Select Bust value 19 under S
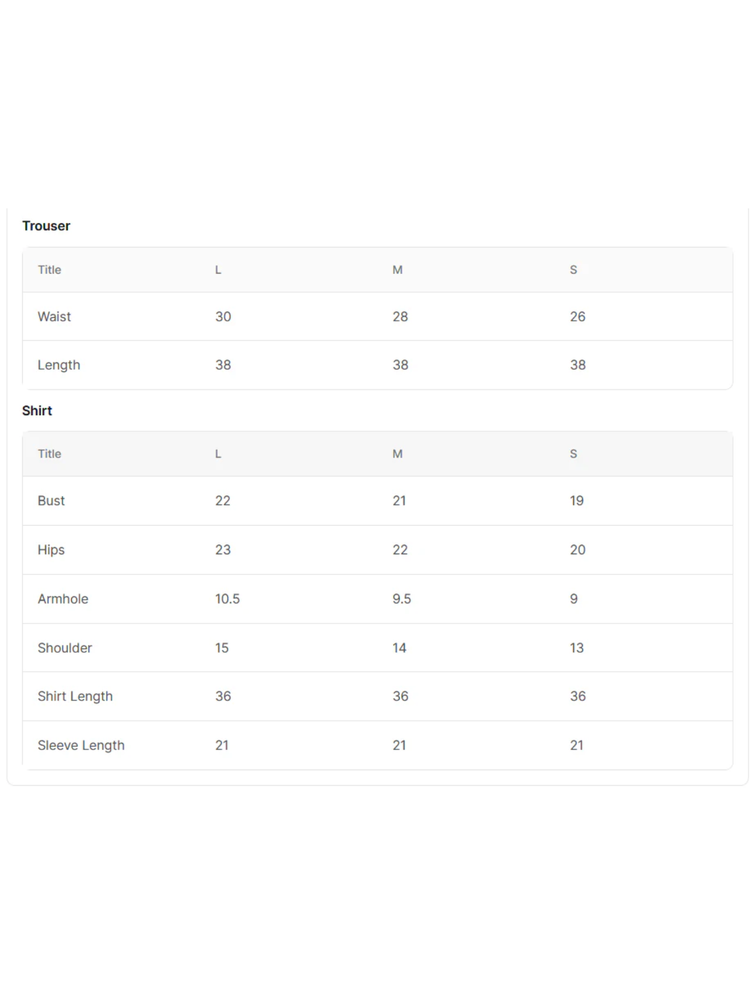Viewport: 753px width, 1004px height. 576,501
